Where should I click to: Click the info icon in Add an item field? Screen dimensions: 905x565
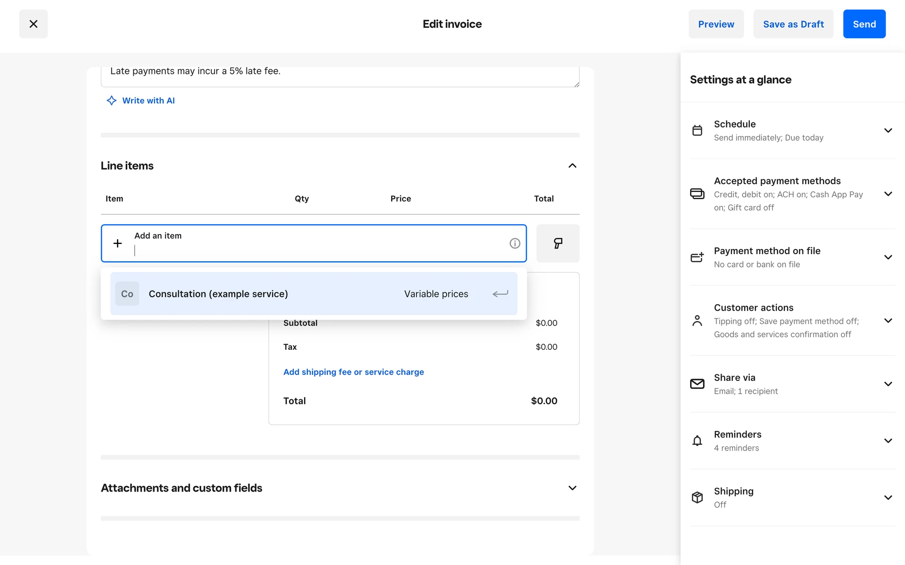point(515,243)
